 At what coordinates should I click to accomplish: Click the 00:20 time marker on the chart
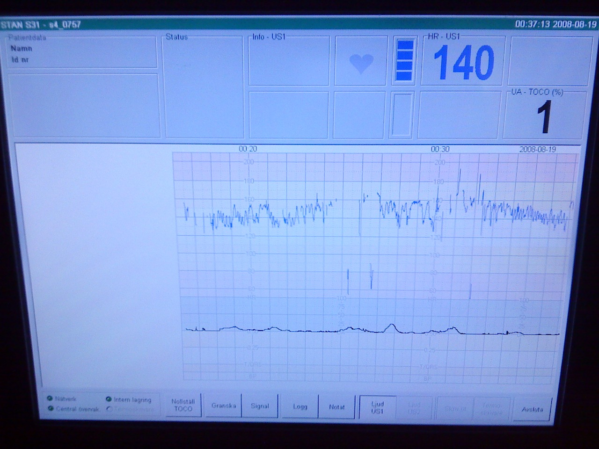(248, 149)
